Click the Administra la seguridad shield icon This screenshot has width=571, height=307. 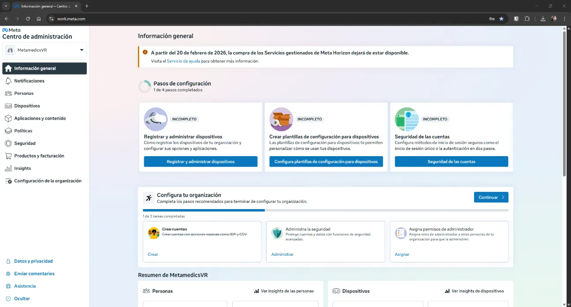[x=277, y=233]
